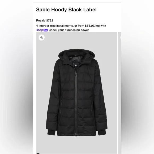154x154 pixels.
Task: Click the magnifier zoom icon on product image
Action: click(41, 37)
